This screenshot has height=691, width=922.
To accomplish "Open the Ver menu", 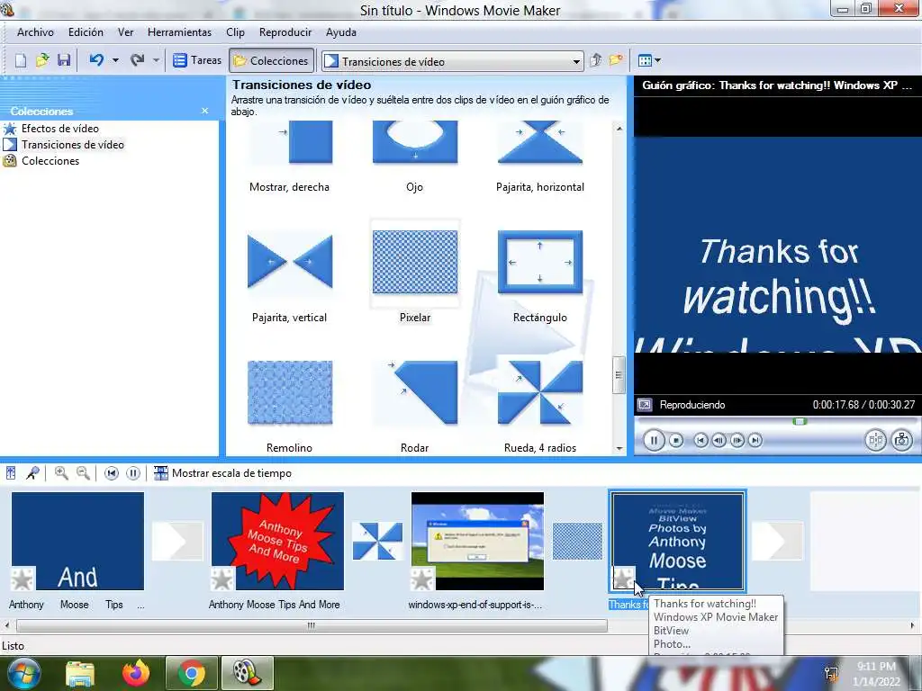I will click(x=126, y=32).
